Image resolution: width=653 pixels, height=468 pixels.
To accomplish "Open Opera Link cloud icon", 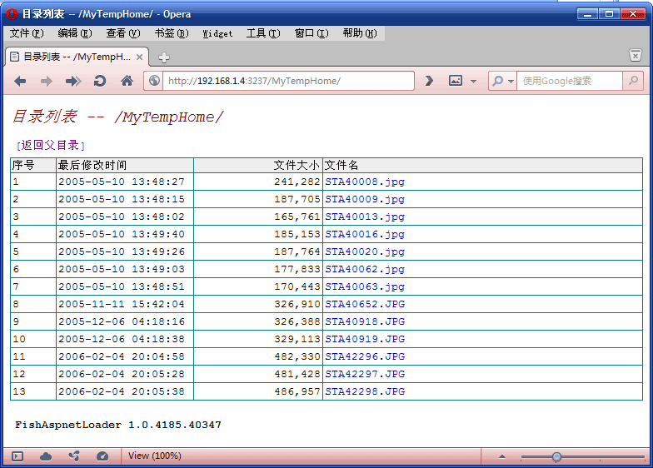I will click(46, 456).
